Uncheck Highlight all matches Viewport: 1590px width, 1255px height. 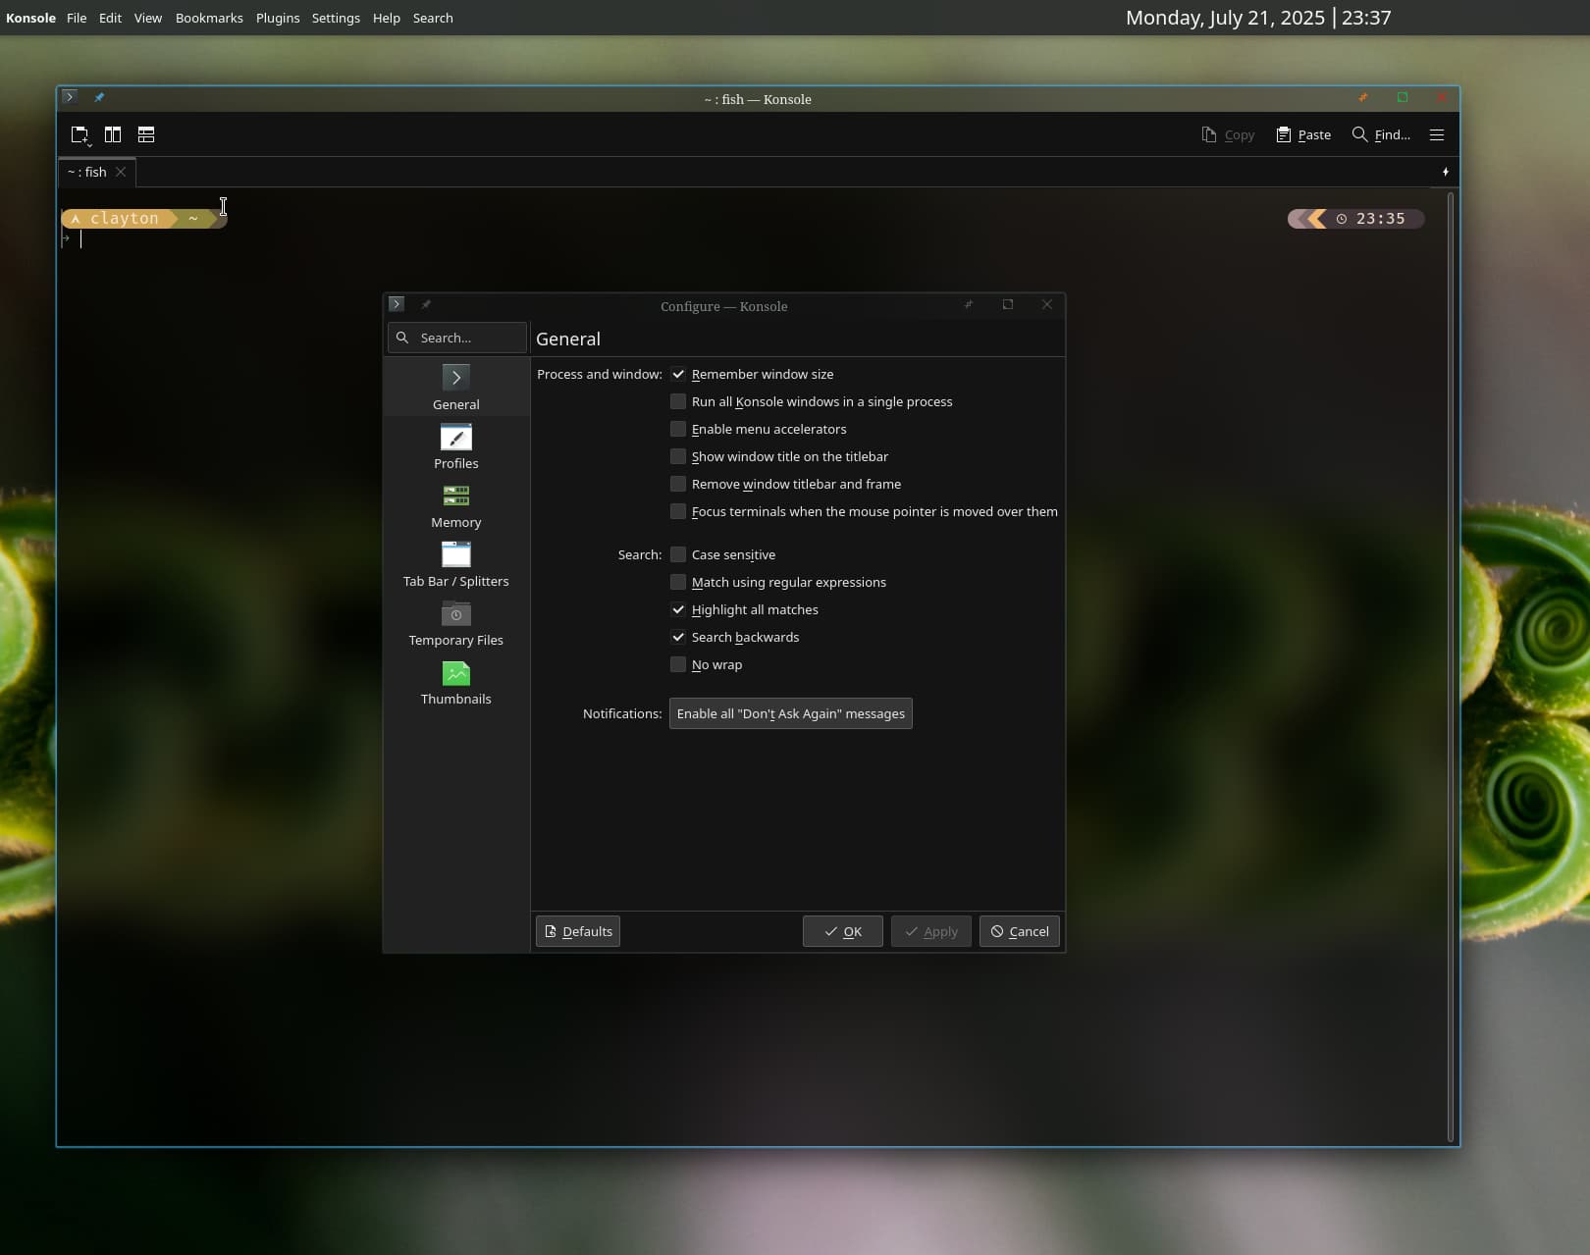click(678, 610)
